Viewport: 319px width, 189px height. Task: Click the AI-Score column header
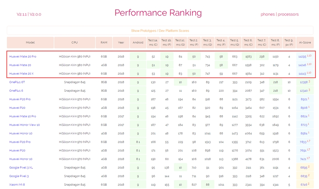click(x=304, y=42)
